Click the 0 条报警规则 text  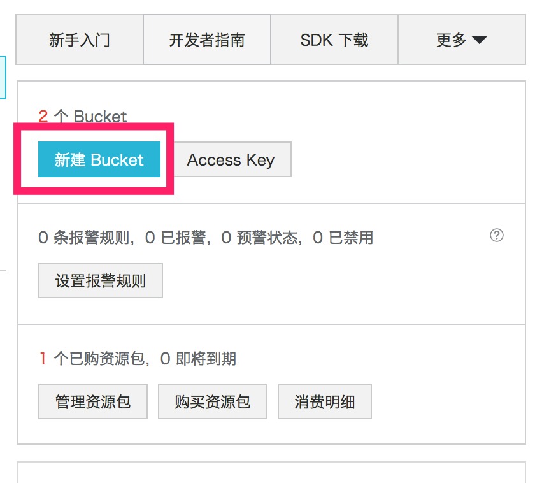84,237
